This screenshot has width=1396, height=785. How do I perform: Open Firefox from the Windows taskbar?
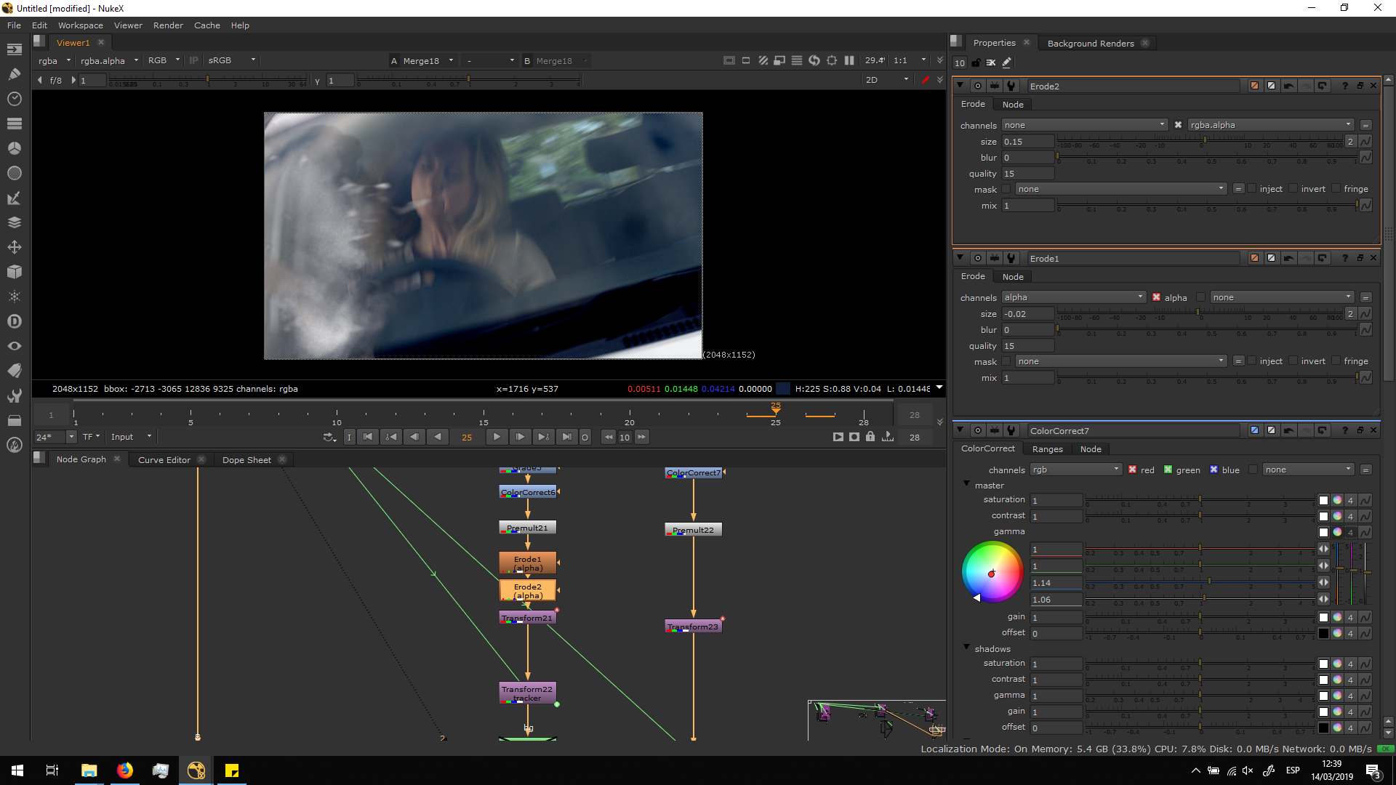click(125, 770)
